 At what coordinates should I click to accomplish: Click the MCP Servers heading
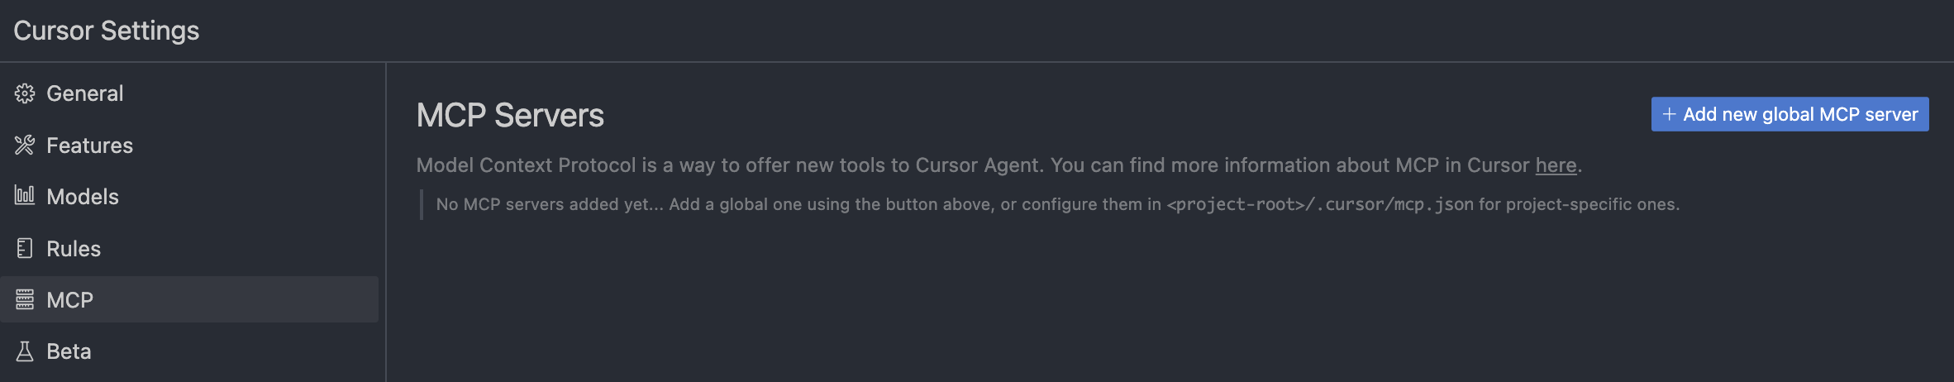(x=510, y=116)
